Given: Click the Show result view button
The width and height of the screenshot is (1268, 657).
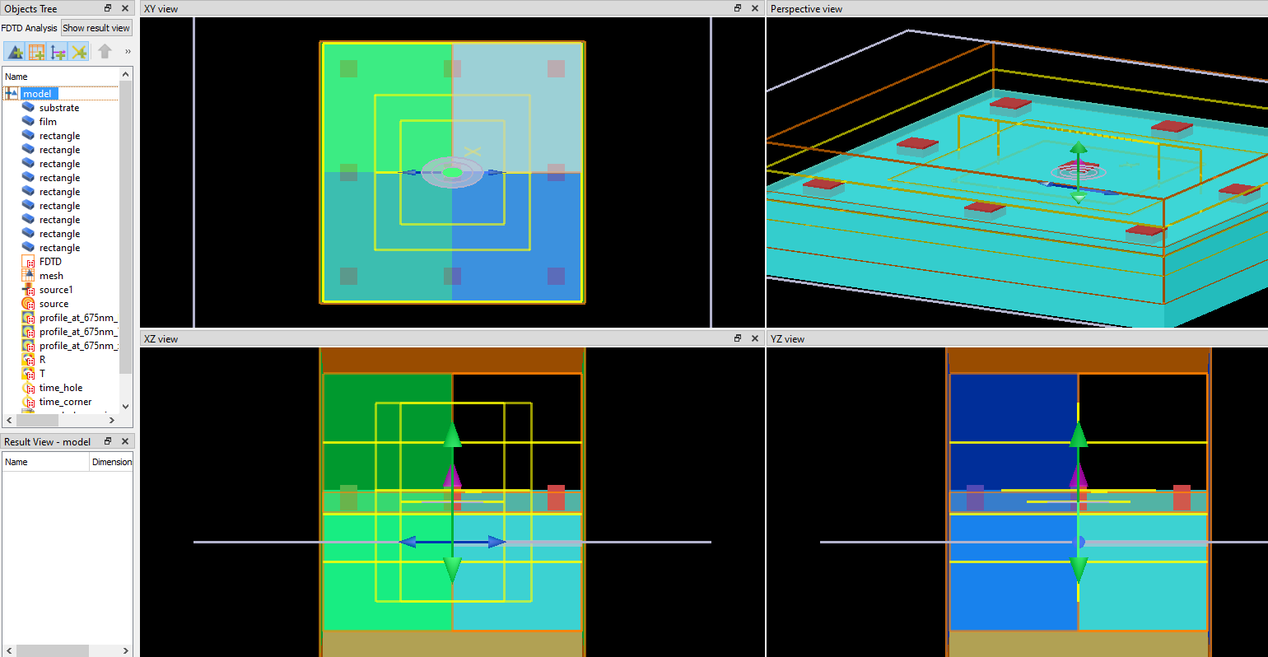Looking at the screenshot, I should [96, 28].
